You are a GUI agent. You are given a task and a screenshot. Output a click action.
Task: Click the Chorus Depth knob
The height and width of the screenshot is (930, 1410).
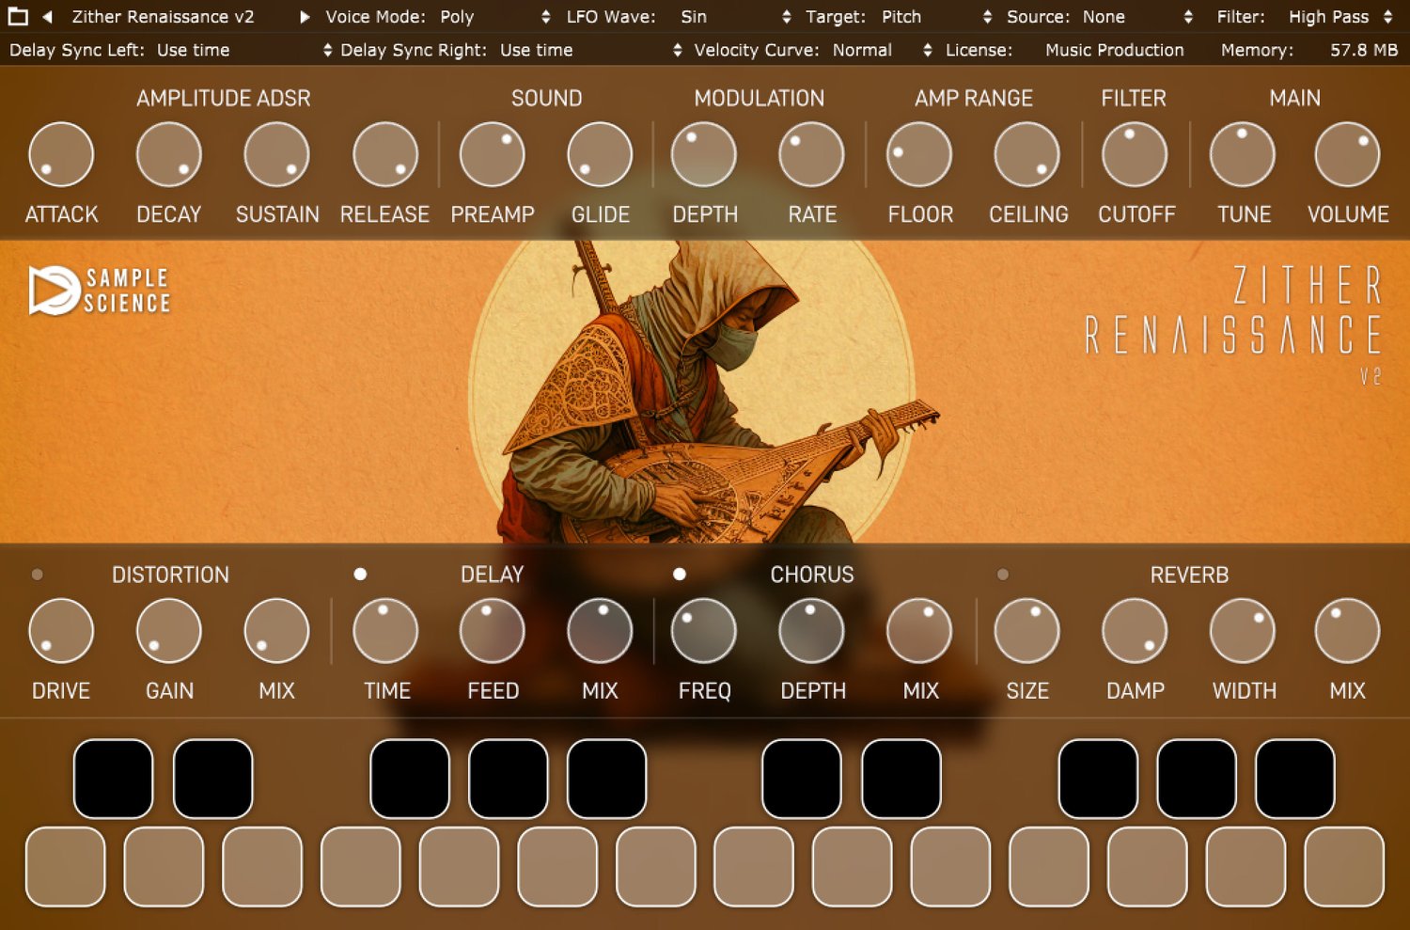click(812, 631)
